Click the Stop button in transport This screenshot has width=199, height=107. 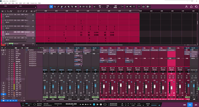click(x=94, y=104)
